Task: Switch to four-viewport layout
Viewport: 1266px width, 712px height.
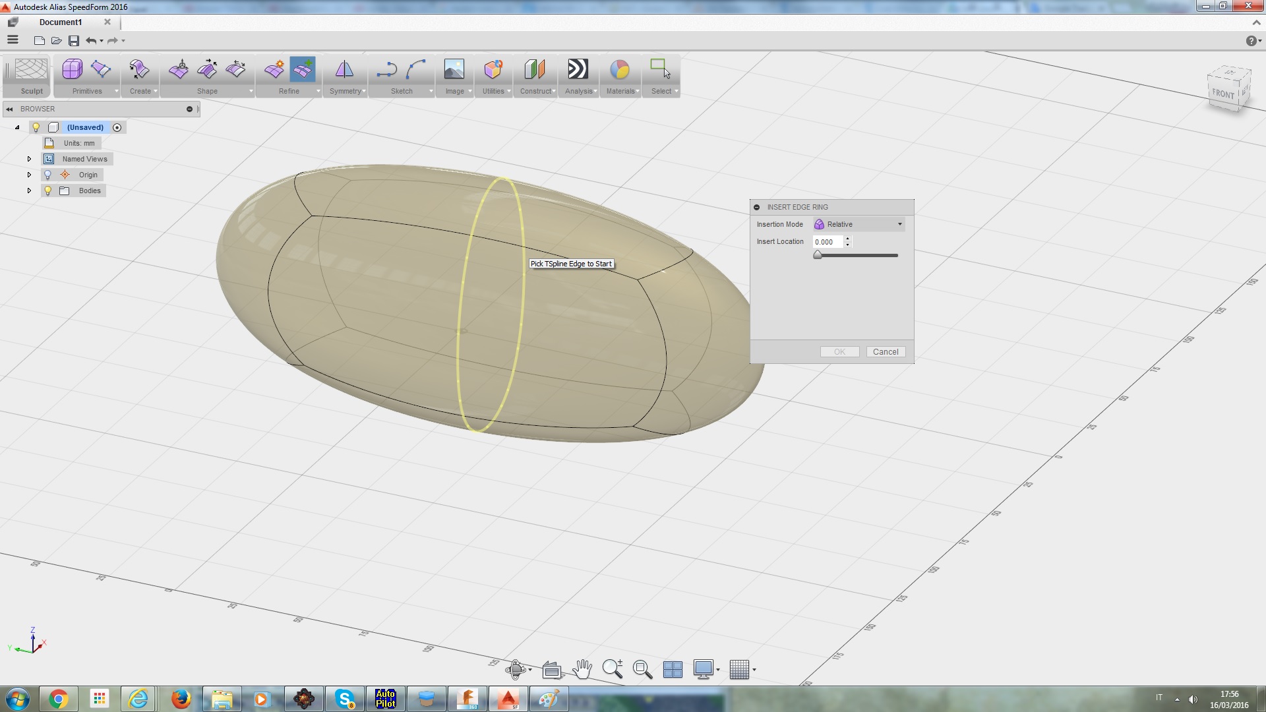Action: click(x=673, y=670)
